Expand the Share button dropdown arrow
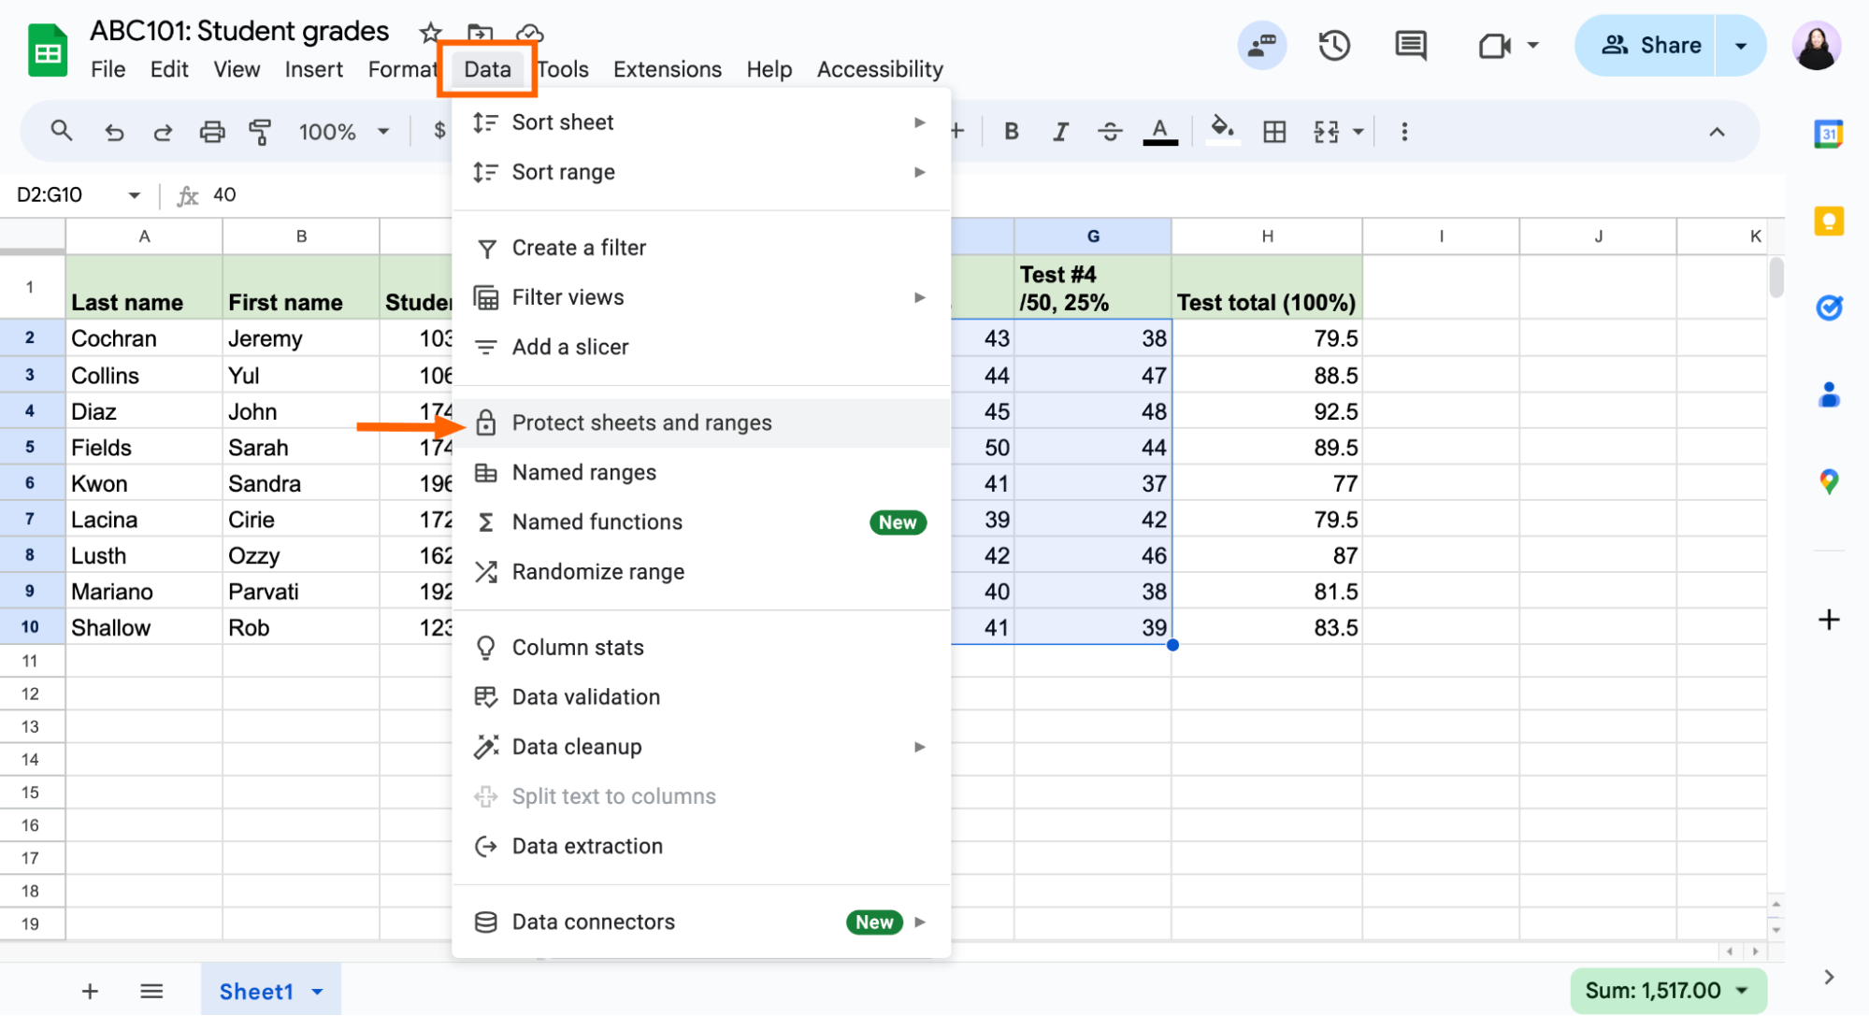Image resolution: width=1869 pixels, height=1016 pixels. point(1741,46)
